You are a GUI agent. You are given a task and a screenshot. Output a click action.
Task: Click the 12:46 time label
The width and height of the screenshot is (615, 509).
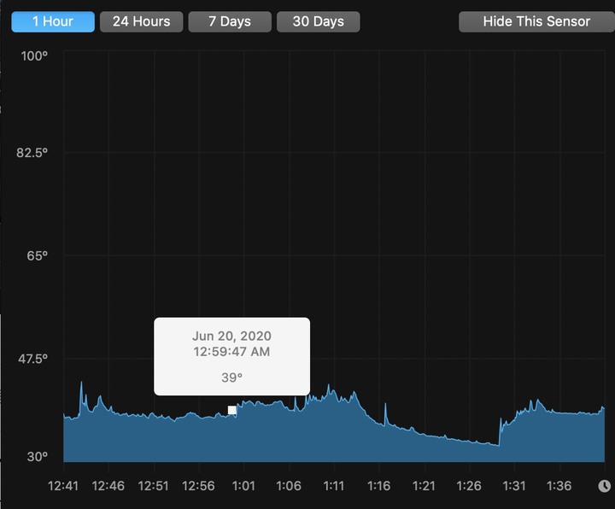pos(108,486)
